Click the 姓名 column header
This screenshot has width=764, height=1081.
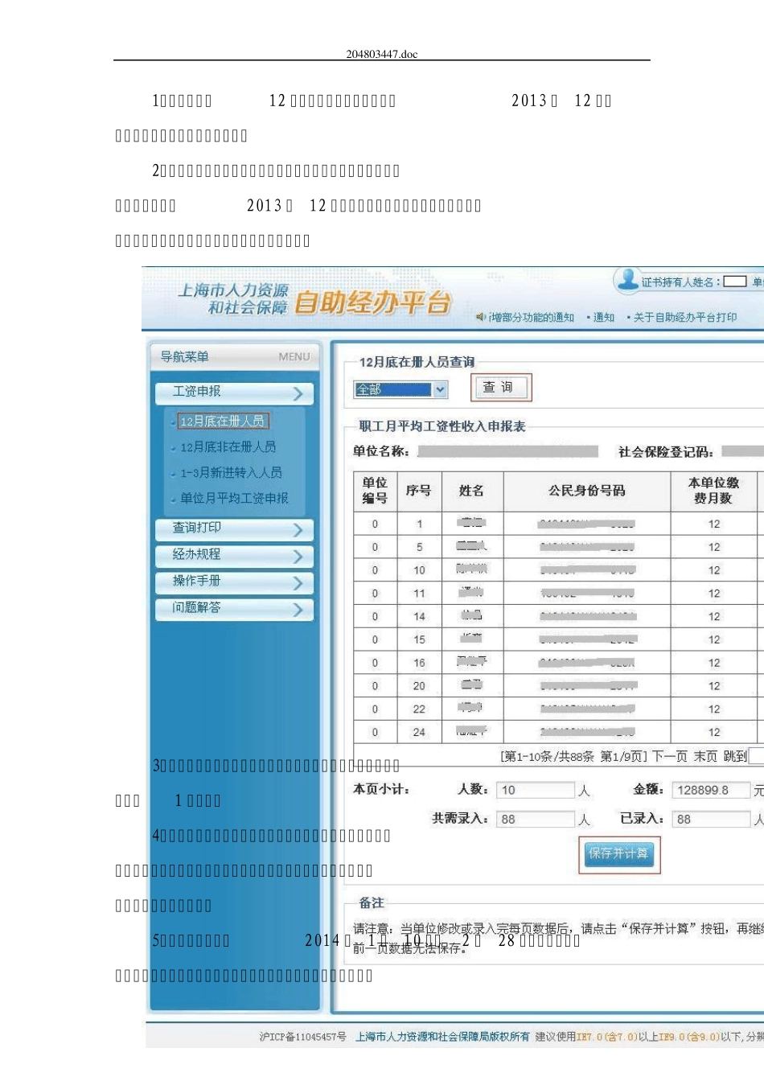pyautogui.click(x=472, y=491)
